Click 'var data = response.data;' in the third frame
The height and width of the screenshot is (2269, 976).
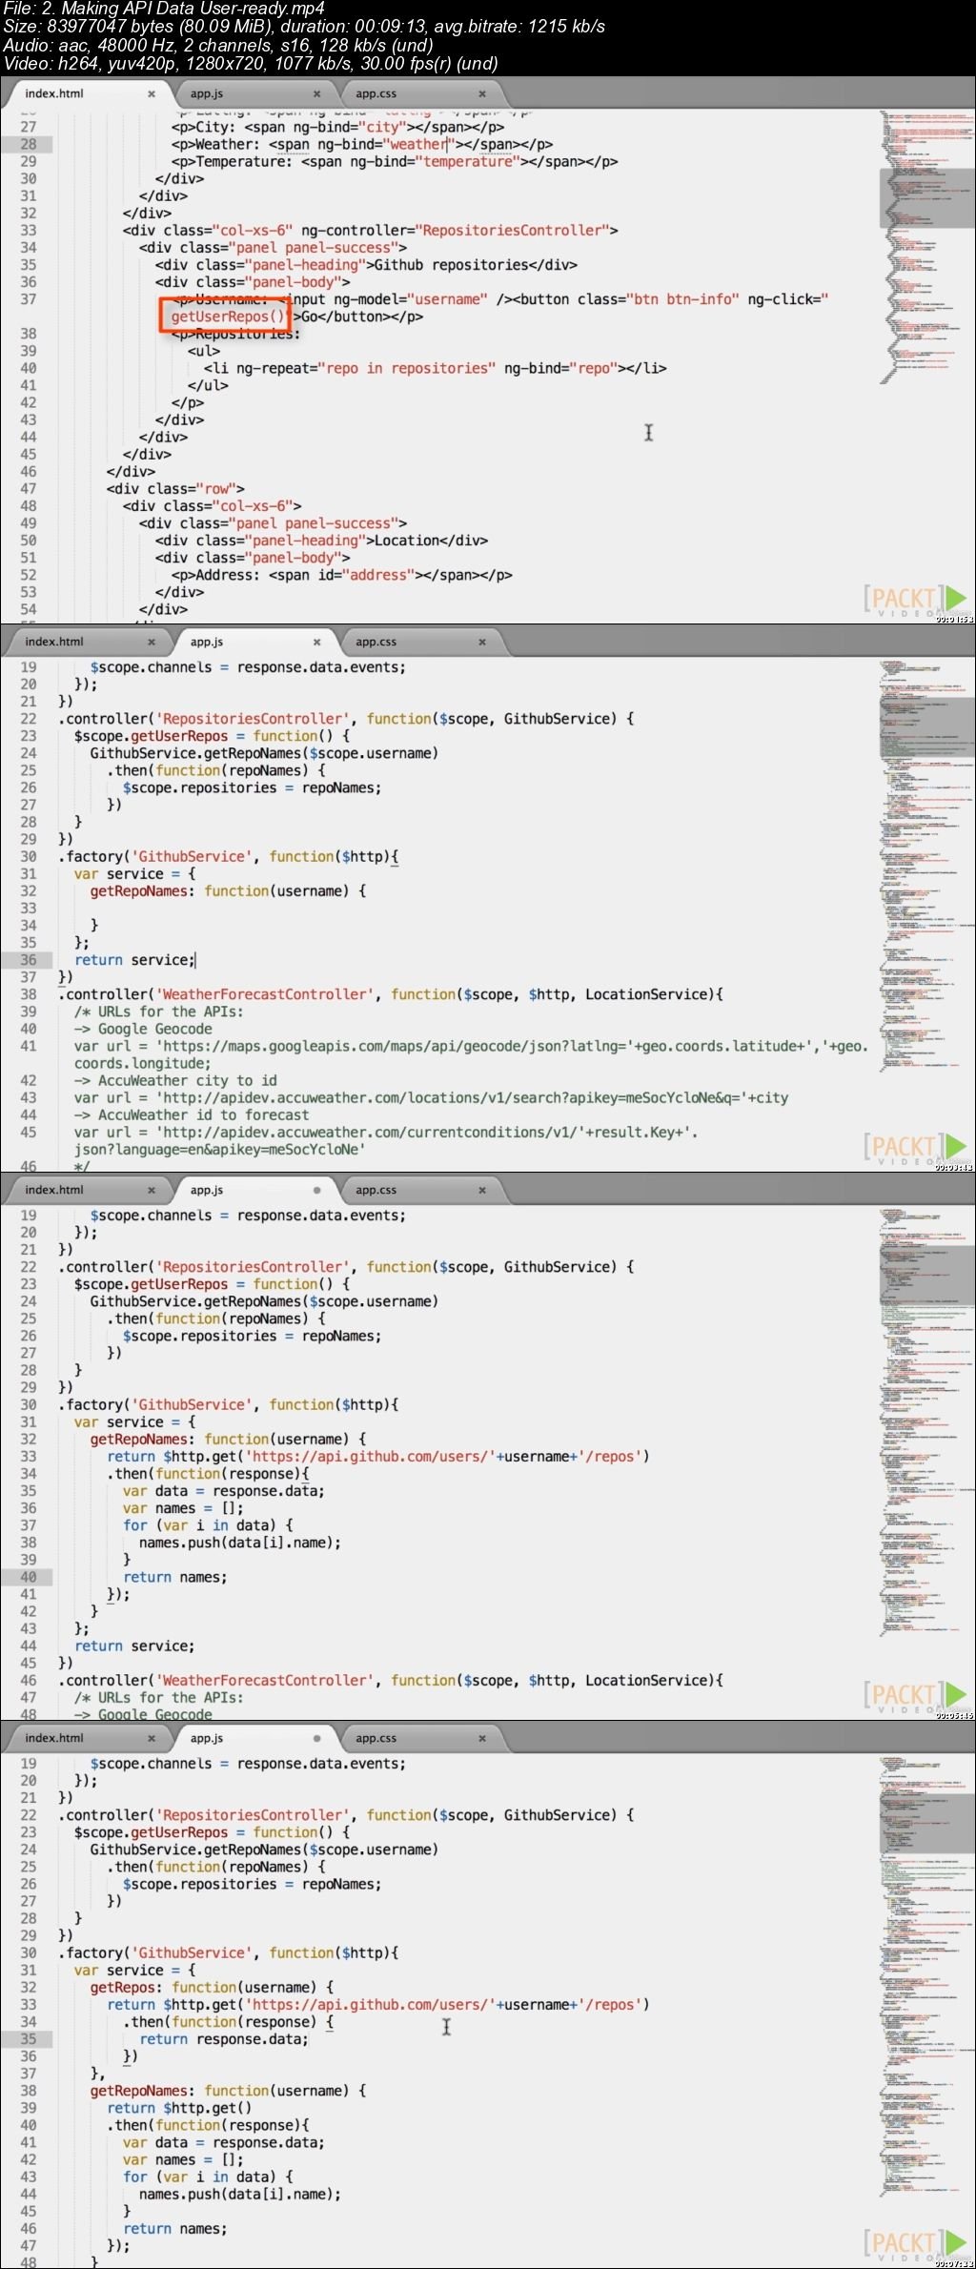pyautogui.click(x=223, y=1491)
